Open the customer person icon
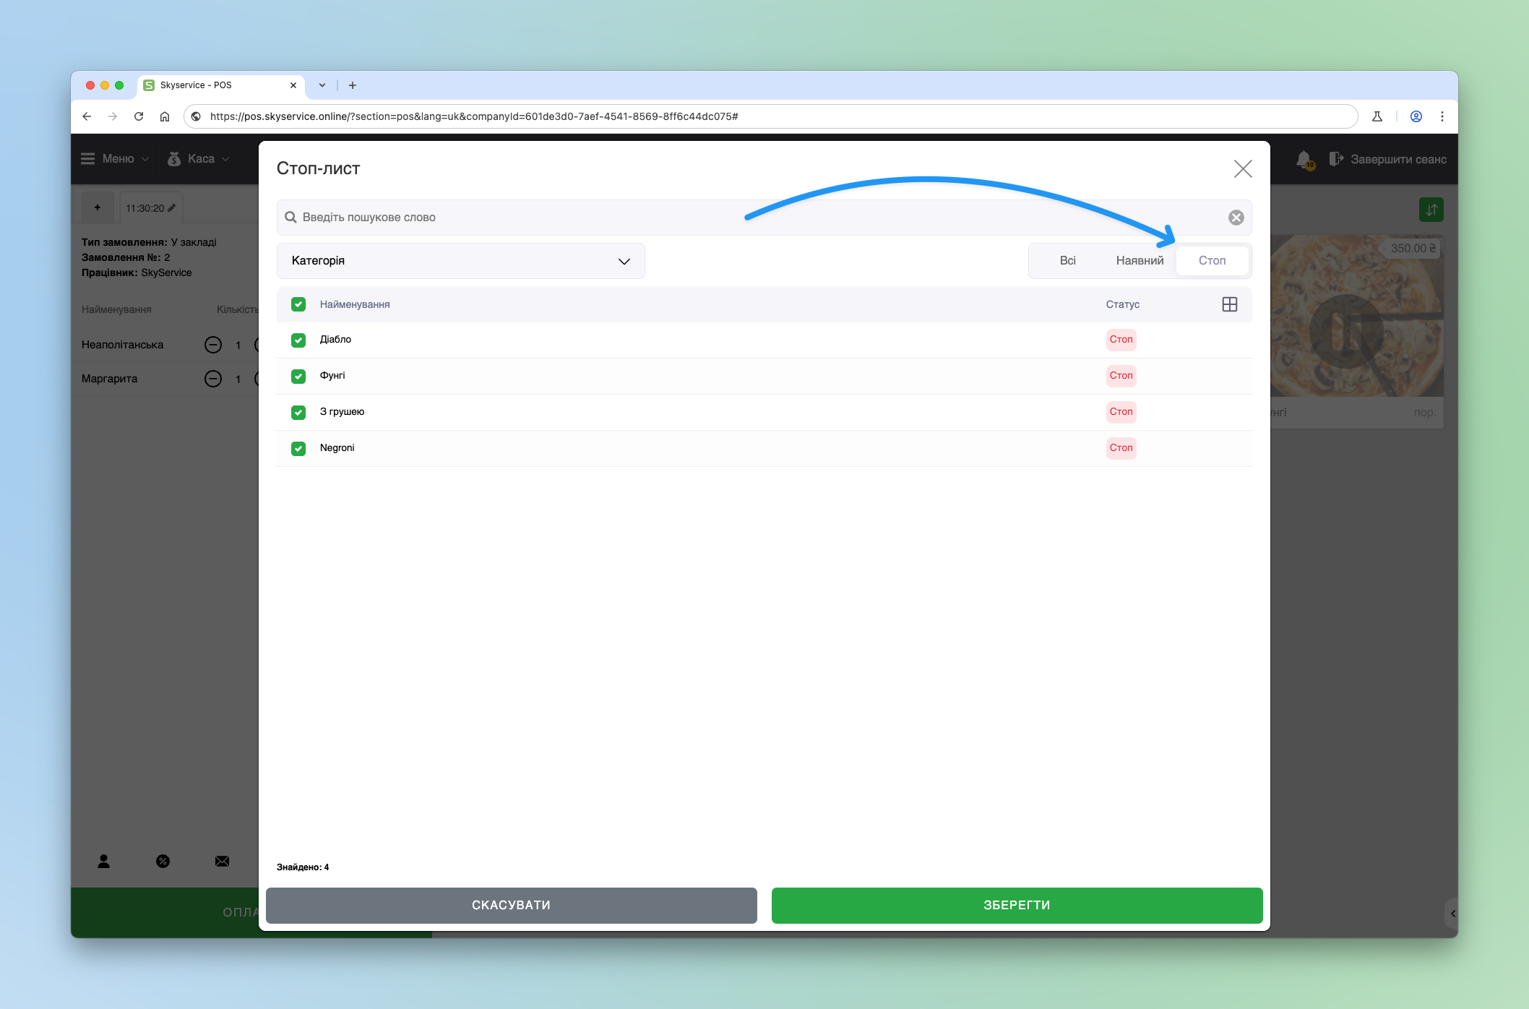Viewport: 1529px width, 1009px height. pos(104,861)
